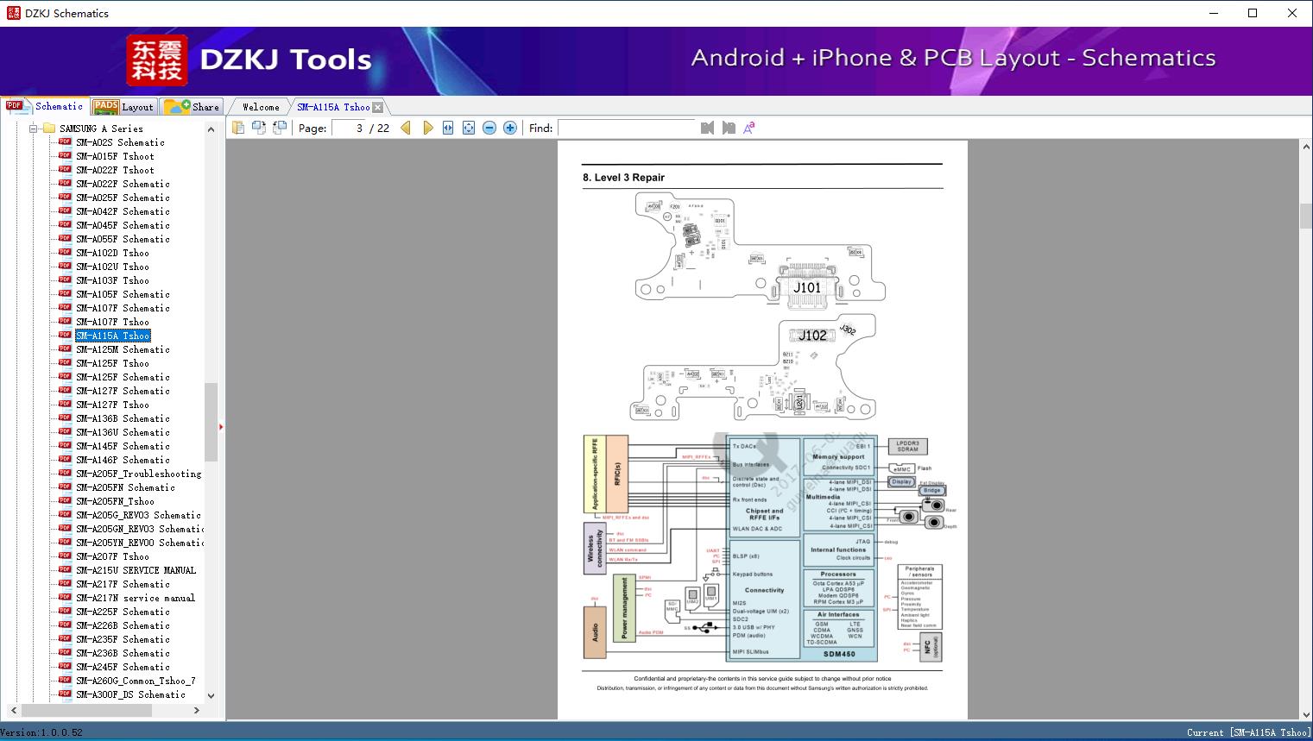The width and height of the screenshot is (1313, 741).
Task: Click the PDF icon beside SM-A125M Schematic
Action: click(65, 349)
